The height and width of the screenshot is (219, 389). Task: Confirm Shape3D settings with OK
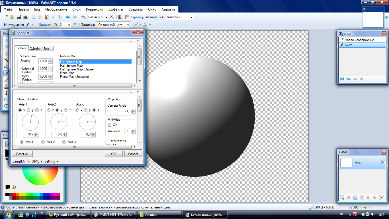pos(113,154)
